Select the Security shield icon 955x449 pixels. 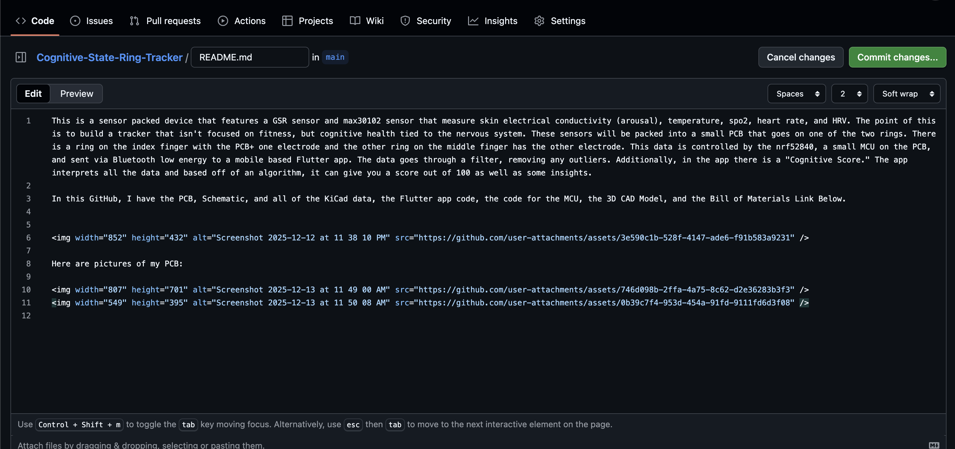click(x=405, y=21)
